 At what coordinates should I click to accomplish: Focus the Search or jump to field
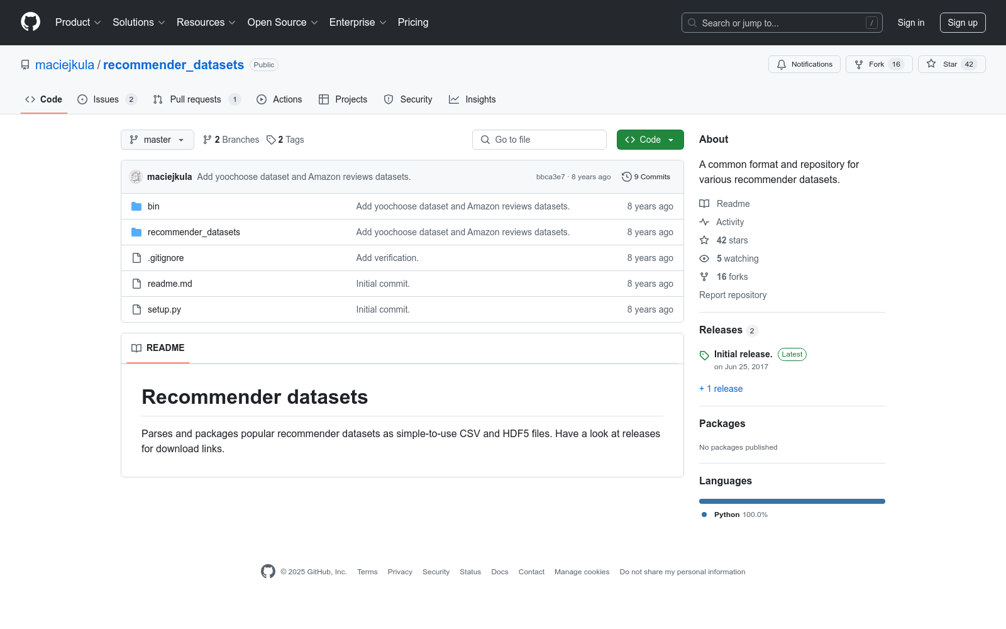pos(782,23)
